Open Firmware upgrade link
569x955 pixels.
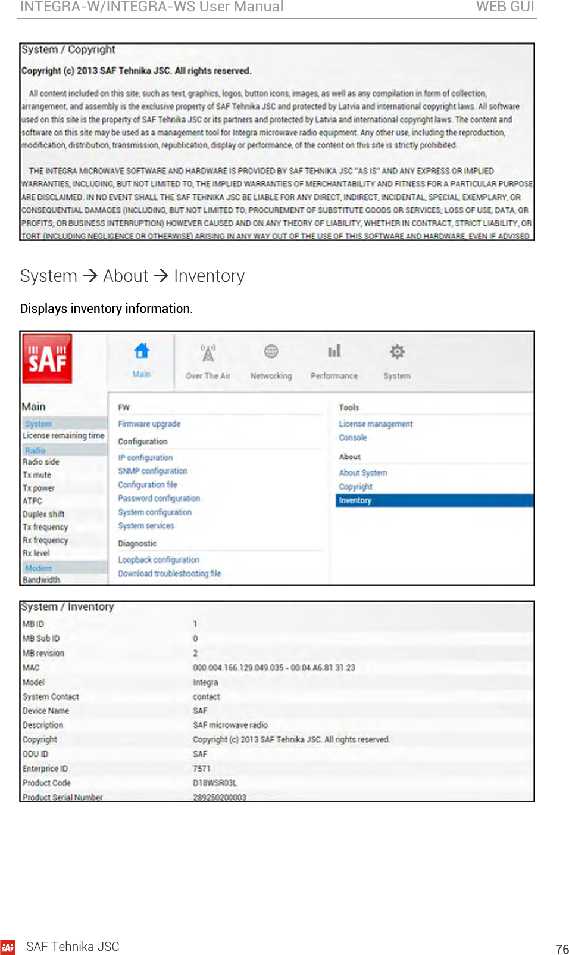coord(149,424)
